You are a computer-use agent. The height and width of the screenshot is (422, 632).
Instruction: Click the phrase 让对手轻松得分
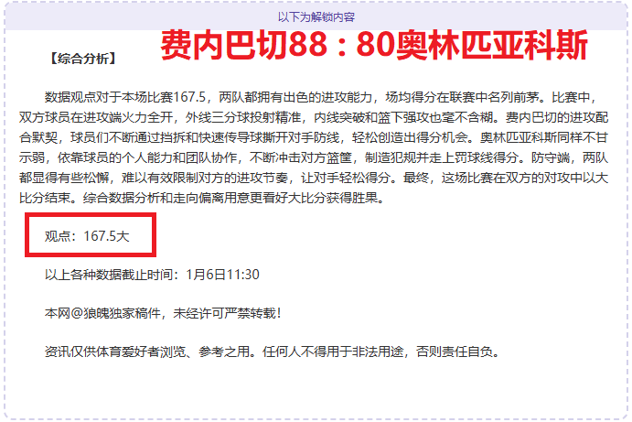coord(346,178)
